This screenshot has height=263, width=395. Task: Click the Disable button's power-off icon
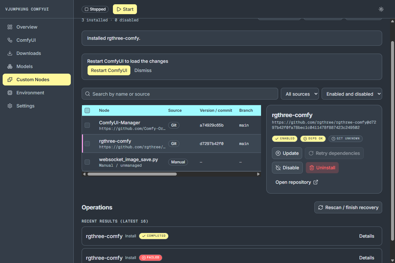pos(278,168)
